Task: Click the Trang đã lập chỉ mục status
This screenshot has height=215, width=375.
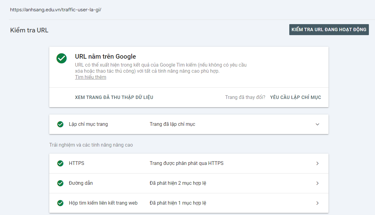Action: pyautogui.click(x=172, y=124)
